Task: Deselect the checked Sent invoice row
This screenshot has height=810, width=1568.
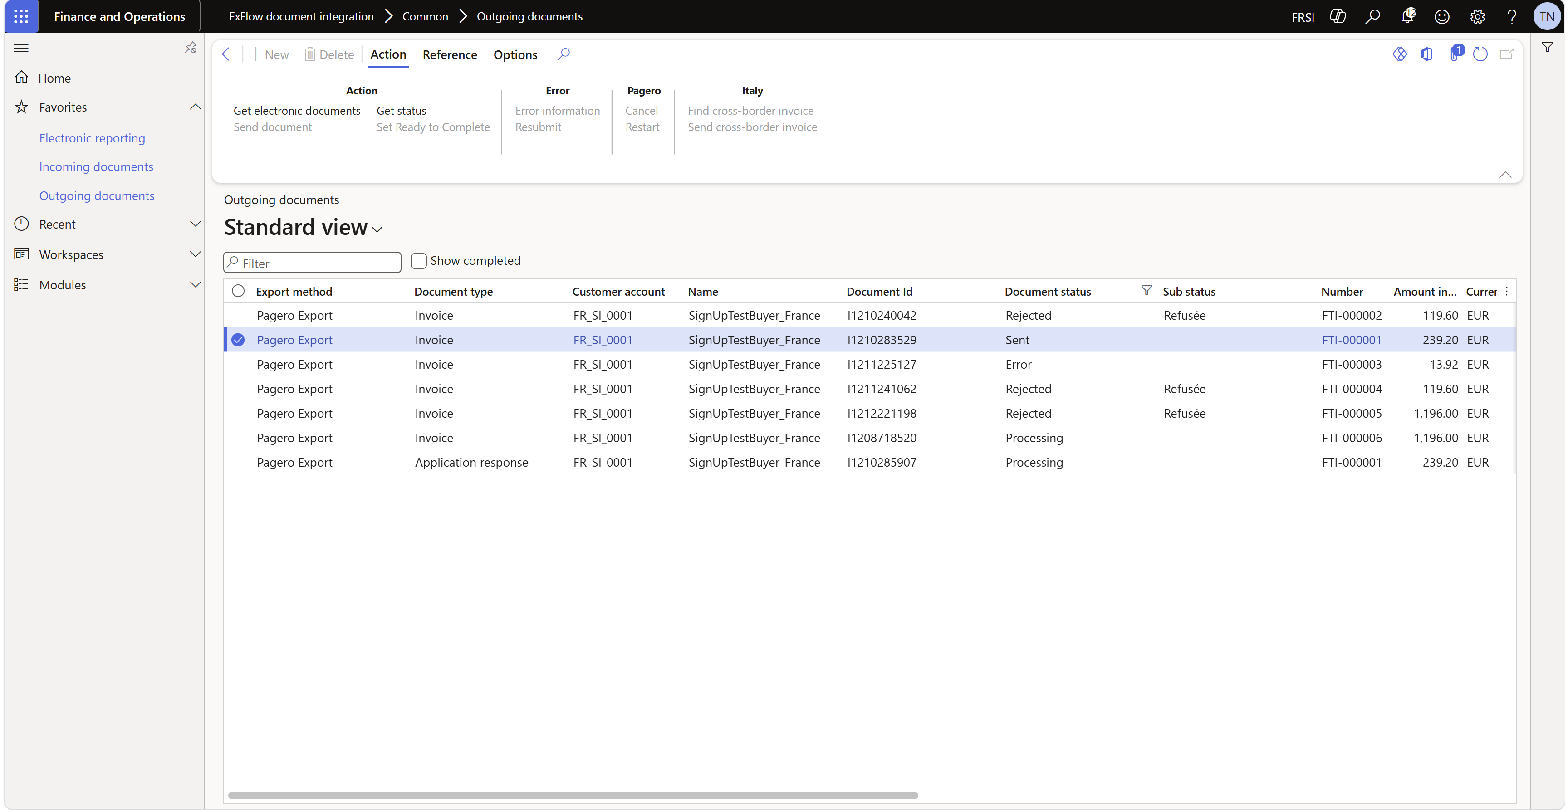Action: click(238, 340)
